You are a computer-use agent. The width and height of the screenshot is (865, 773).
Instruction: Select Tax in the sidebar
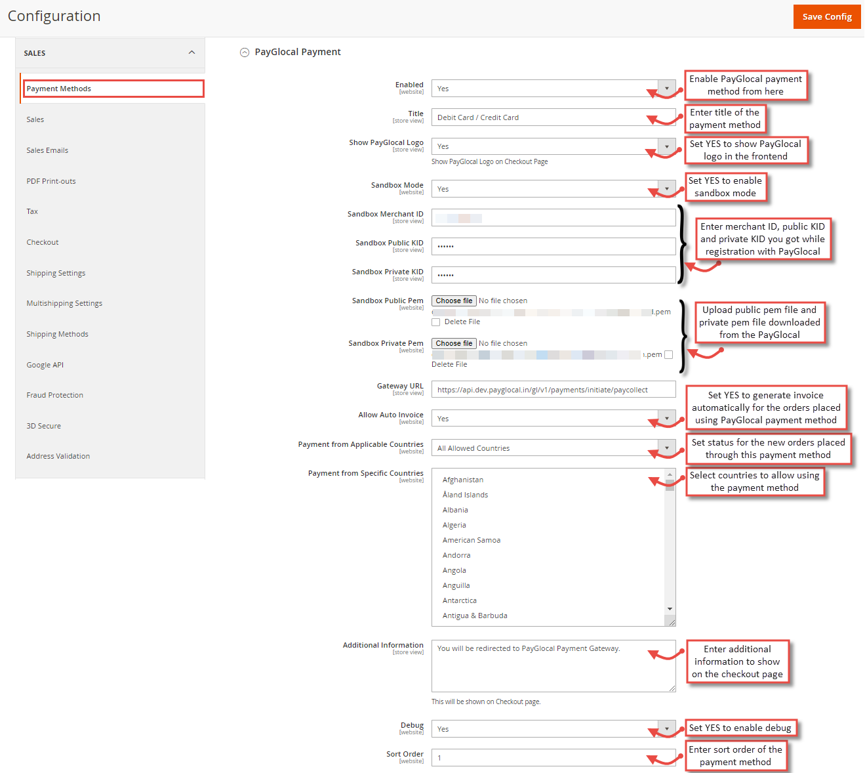point(32,211)
